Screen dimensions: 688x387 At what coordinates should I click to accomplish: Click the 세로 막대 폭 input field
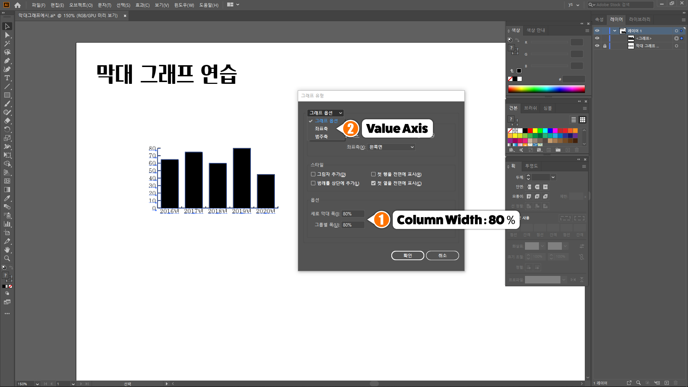click(x=353, y=214)
